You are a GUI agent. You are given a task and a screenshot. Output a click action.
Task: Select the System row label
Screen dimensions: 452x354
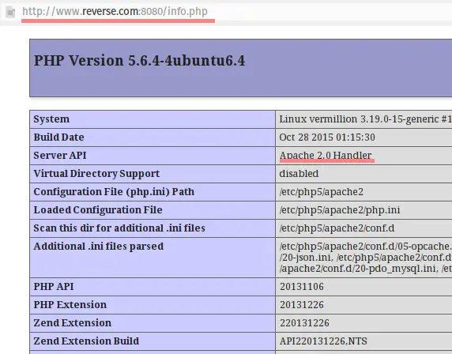pyautogui.click(x=51, y=119)
